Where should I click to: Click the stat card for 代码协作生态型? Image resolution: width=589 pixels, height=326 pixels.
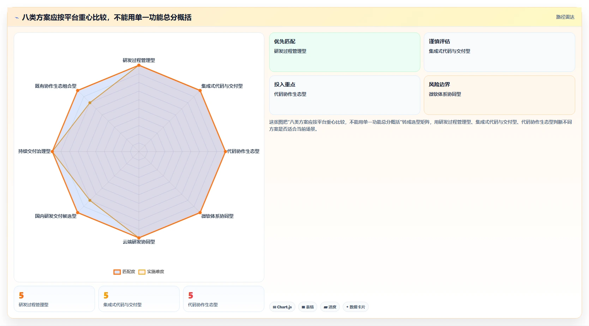(x=224, y=299)
